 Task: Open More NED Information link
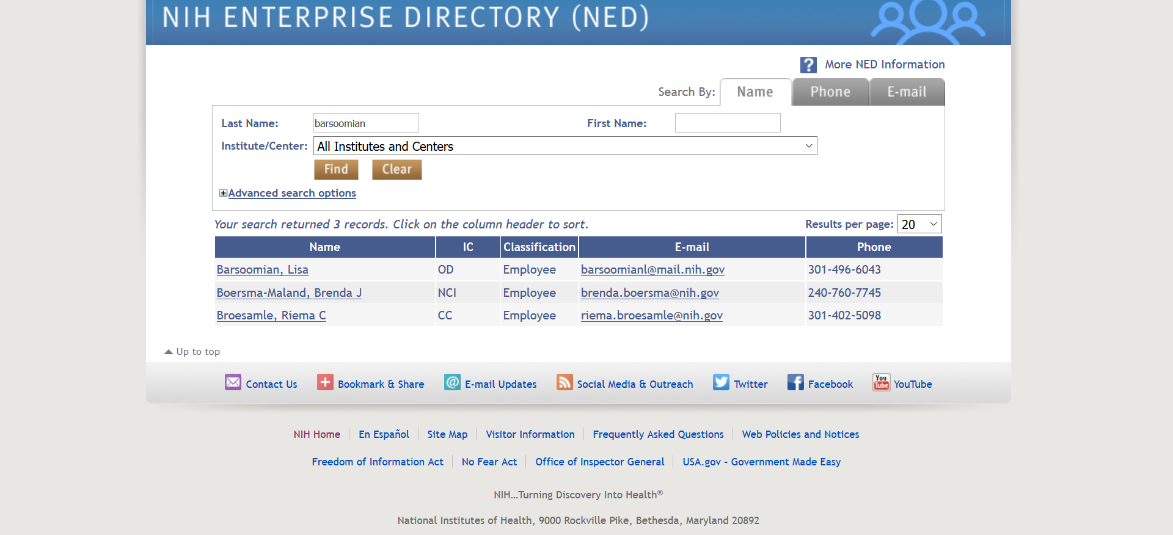pos(885,64)
